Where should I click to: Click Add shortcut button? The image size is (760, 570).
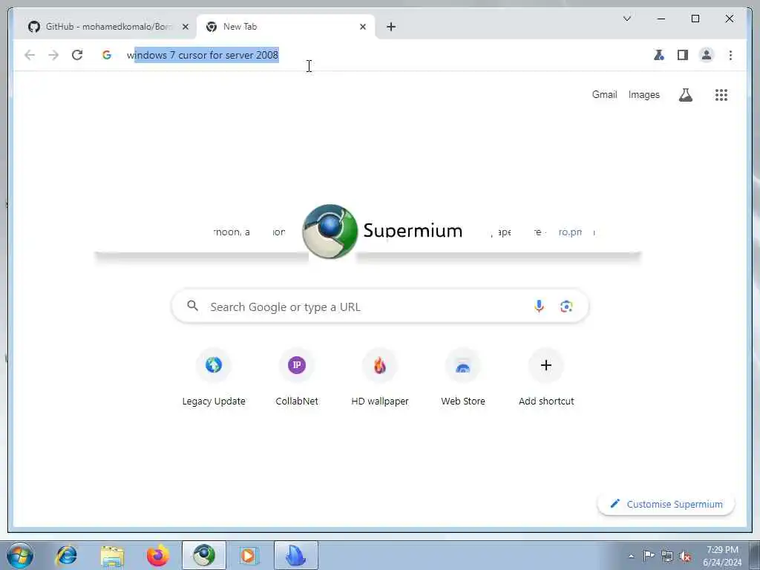pyautogui.click(x=546, y=377)
